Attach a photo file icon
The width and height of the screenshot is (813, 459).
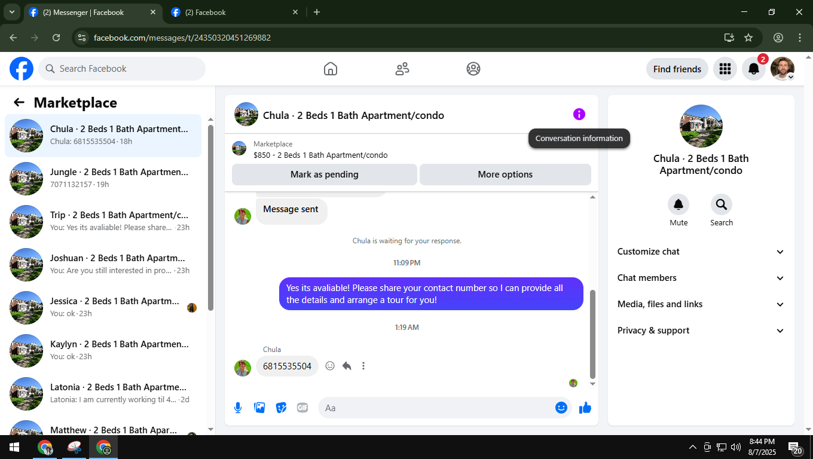tap(259, 408)
